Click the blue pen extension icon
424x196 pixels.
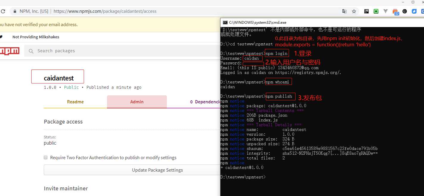click(414, 11)
